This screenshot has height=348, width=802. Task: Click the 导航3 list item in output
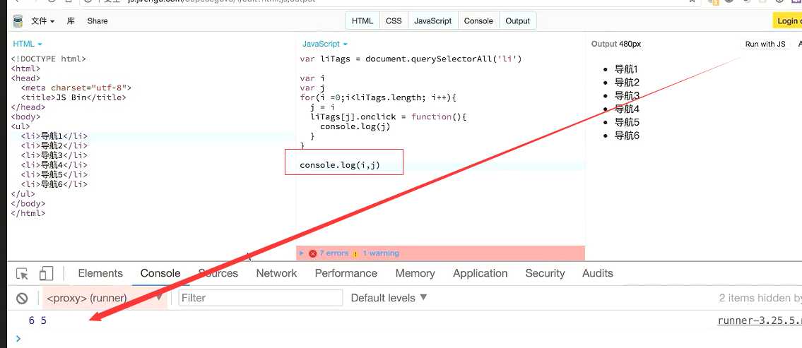pyautogui.click(x=627, y=95)
